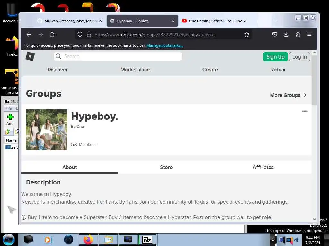Open the media player taskbar icon
Screen dimensions: 329x246
tap(48, 240)
